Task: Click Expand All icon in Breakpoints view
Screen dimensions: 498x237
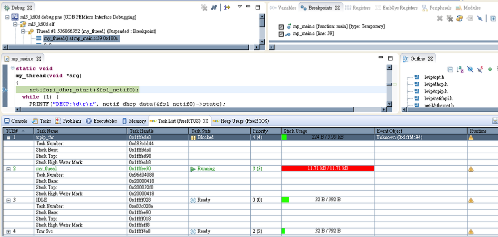Action: coord(493,18)
